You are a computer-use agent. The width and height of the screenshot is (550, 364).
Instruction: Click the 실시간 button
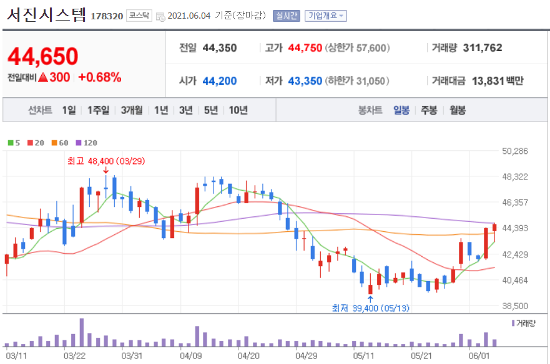point(286,16)
